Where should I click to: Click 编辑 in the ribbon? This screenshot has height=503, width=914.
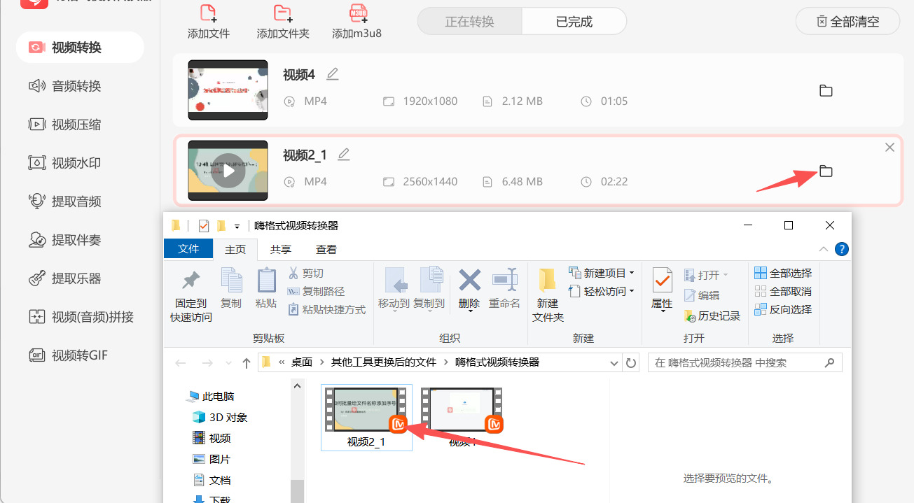tap(702, 295)
